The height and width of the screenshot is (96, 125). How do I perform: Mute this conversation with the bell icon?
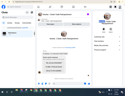point(104,29)
